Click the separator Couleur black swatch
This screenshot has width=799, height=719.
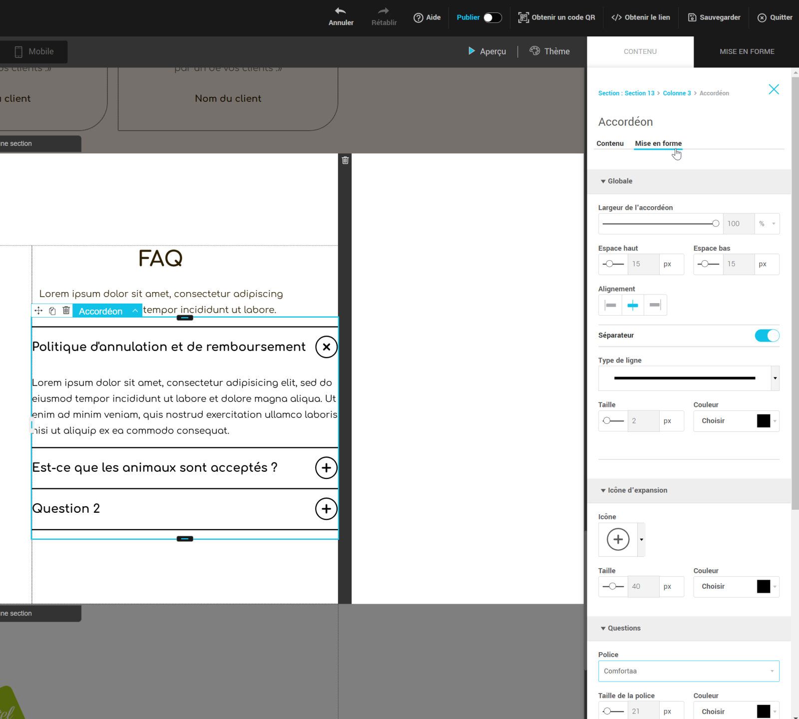click(763, 421)
